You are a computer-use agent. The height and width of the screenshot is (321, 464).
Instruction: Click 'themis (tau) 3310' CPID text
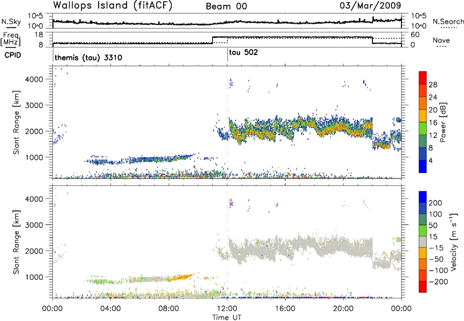point(89,57)
